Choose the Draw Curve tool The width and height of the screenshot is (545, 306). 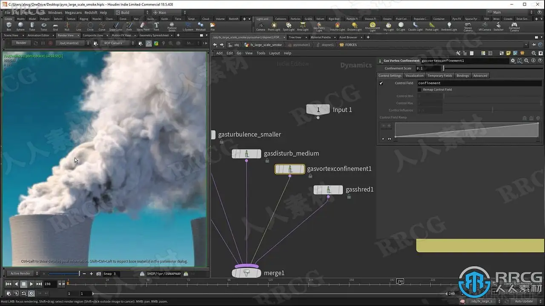(116, 26)
